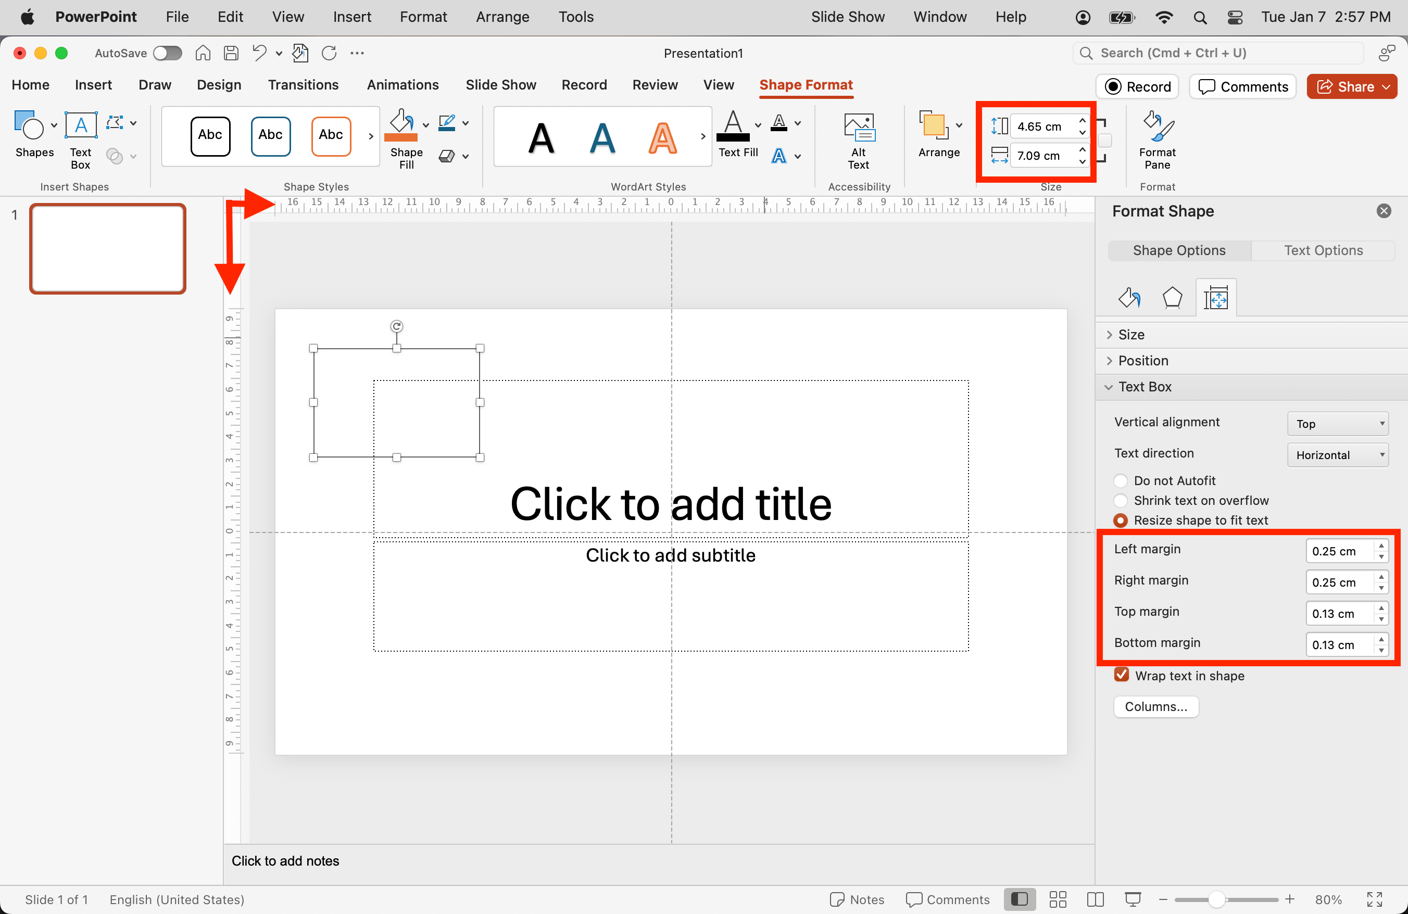Insert a Text Box from the ribbon
1408x914 pixels.
point(81,140)
